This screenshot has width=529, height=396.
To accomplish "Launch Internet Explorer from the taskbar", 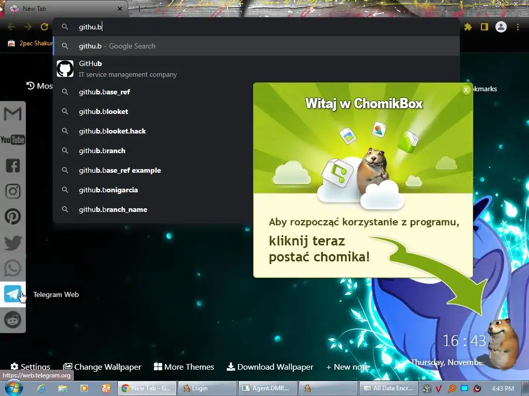I will pyautogui.click(x=41, y=388).
